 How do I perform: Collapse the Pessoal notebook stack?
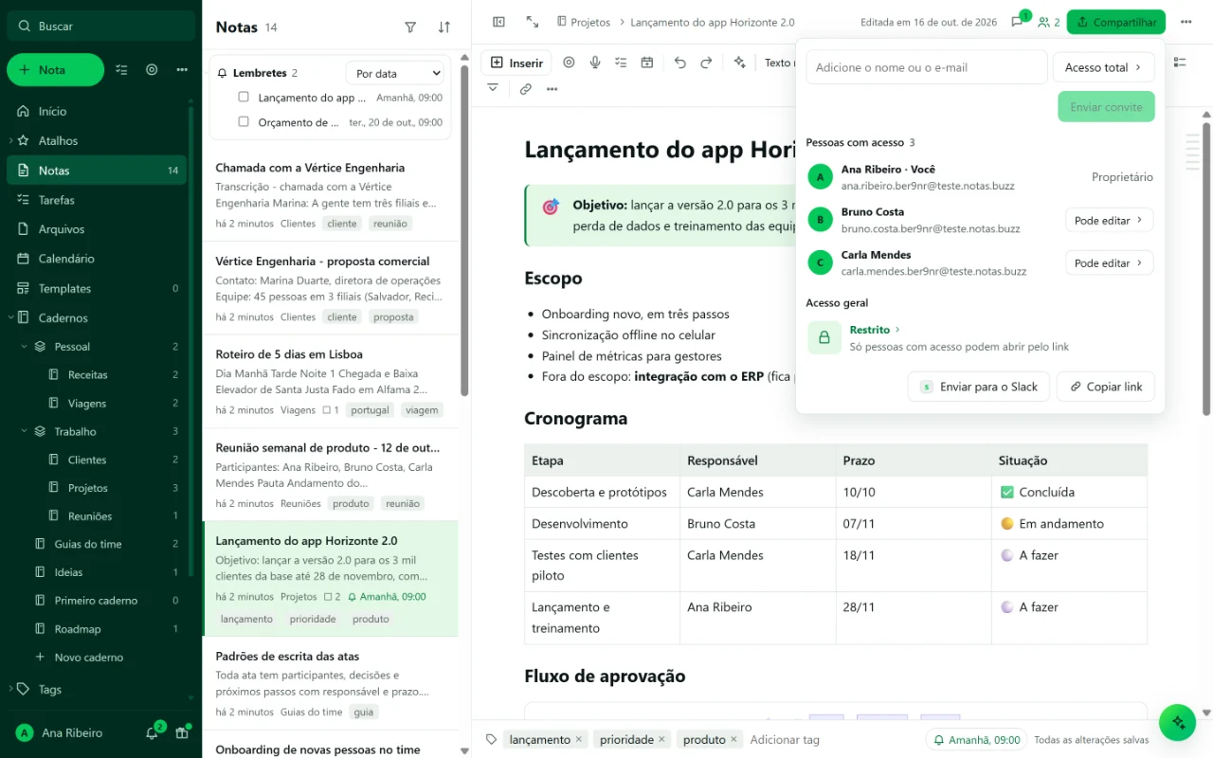(25, 347)
